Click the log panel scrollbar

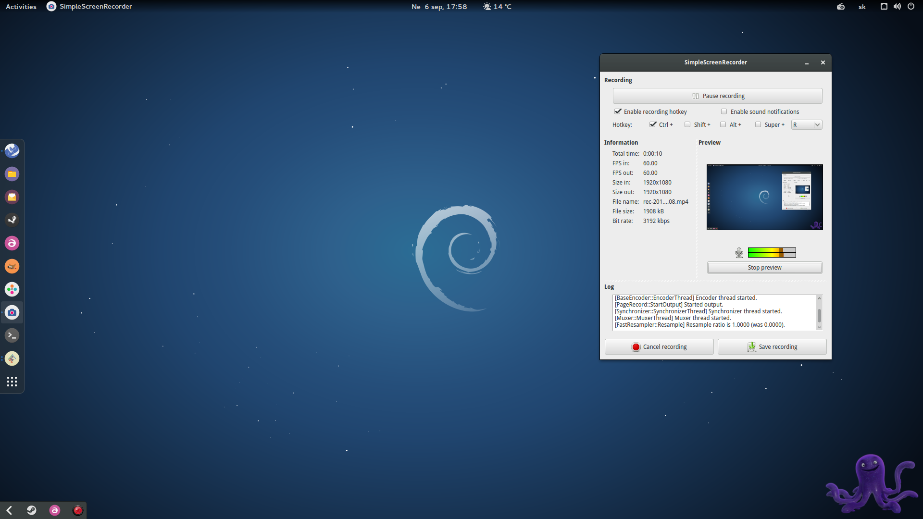(819, 315)
